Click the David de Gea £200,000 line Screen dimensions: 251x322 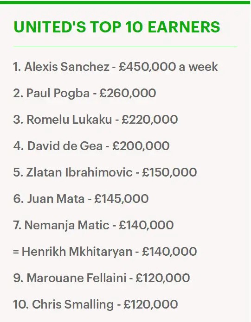(x=91, y=146)
